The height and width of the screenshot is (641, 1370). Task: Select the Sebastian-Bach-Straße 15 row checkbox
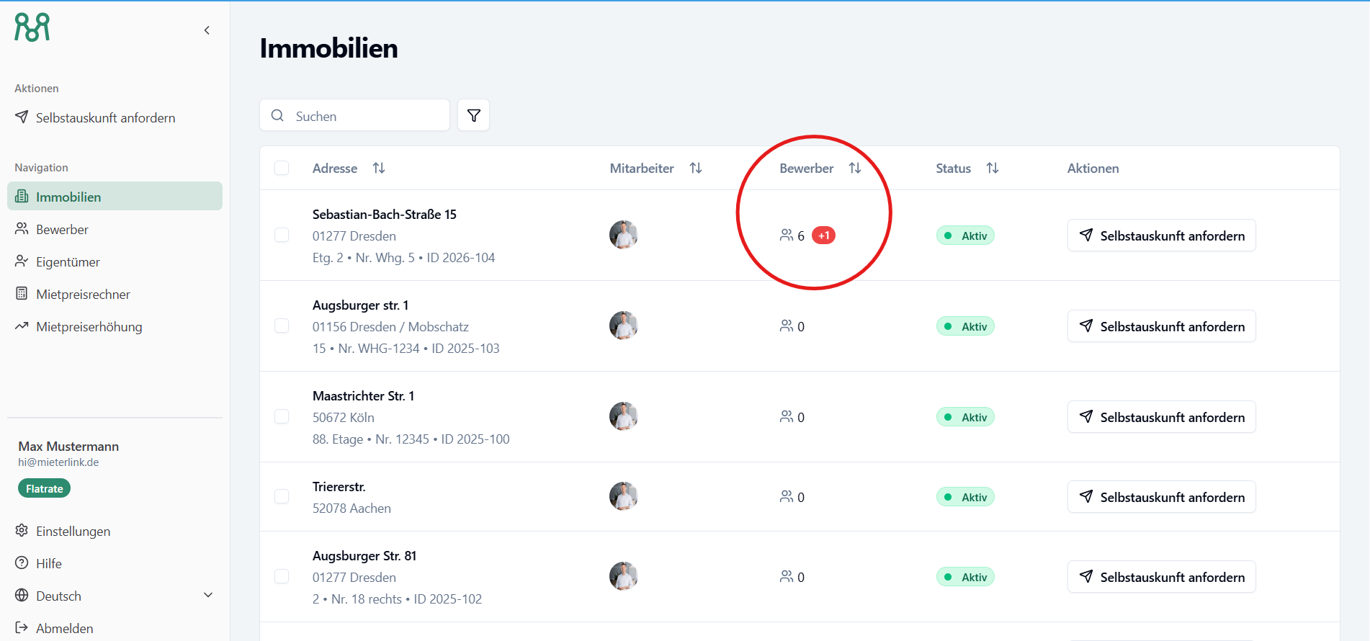(x=282, y=236)
